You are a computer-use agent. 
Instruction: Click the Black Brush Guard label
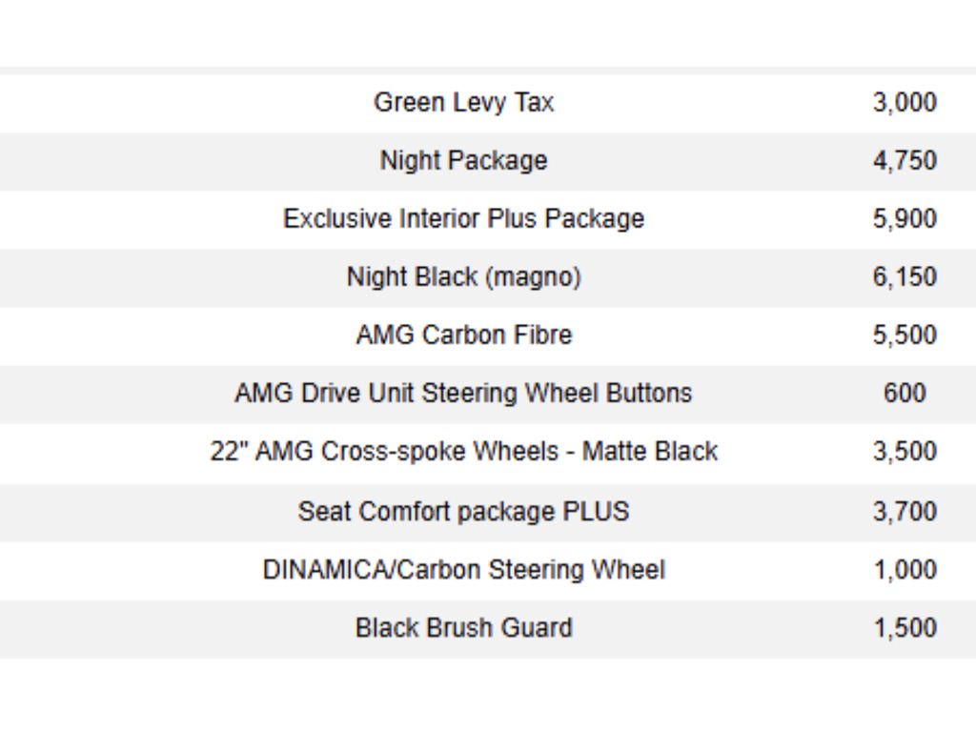[463, 628]
